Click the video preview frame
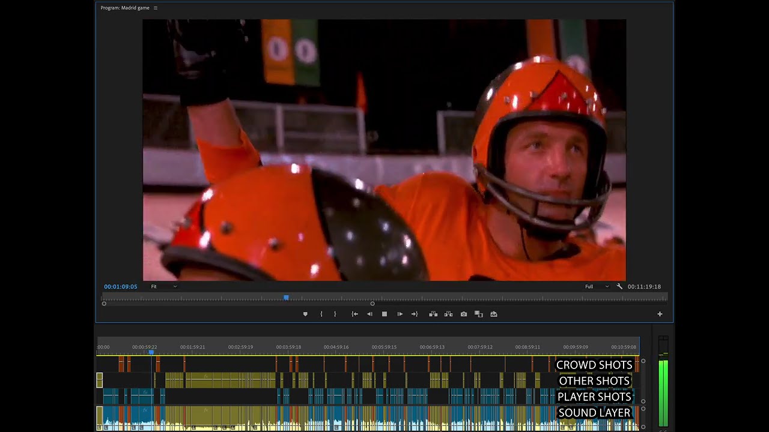769x432 pixels. (x=384, y=150)
